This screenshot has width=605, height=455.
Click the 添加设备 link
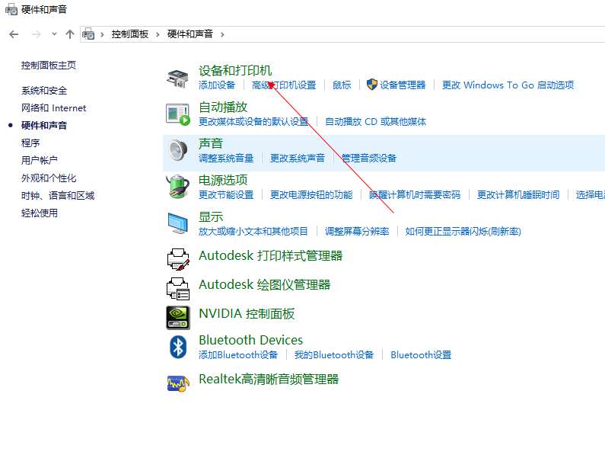(x=217, y=85)
